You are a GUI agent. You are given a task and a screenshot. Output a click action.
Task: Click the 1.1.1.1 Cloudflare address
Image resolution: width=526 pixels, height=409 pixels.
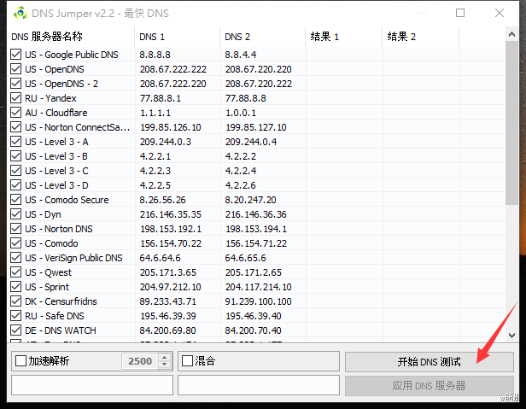click(155, 113)
